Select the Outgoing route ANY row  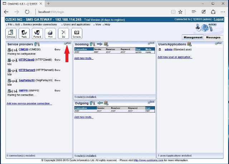coord(114,111)
